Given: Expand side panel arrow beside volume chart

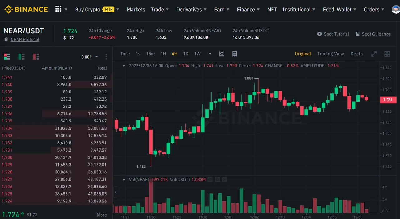Looking at the screenshot, I should tap(116, 192).
